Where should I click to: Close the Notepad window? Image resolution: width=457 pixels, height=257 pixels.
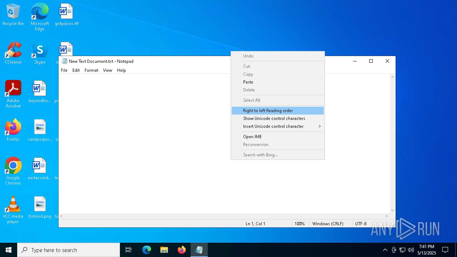[387, 61]
